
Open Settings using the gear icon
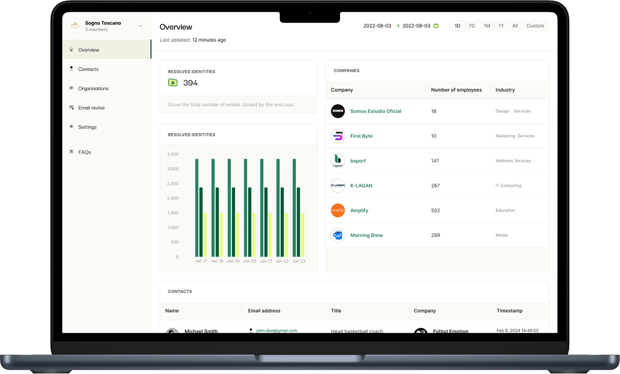(71, 127)
